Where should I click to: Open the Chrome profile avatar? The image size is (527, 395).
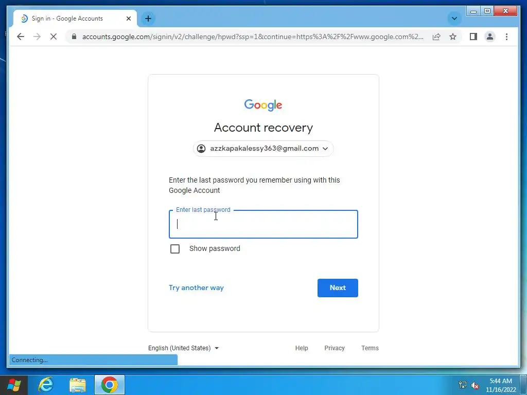coord(490,37)
